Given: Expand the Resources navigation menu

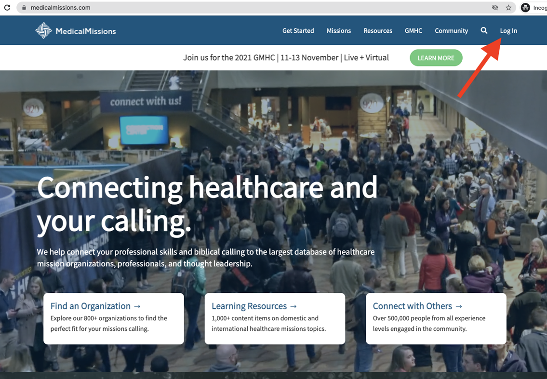Looking at the screenshot, I should pyautogui.click(x=377, y=31).
